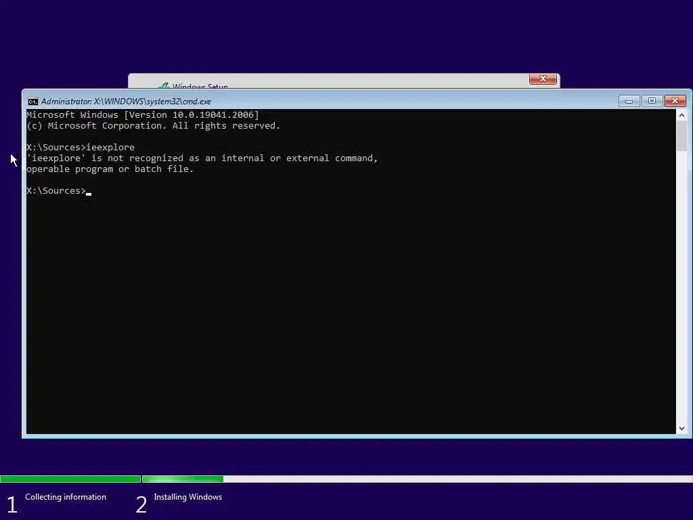693x520 pixels.
Task: Click the scroll up arrow in cmd window
Action: click(681, 115)
